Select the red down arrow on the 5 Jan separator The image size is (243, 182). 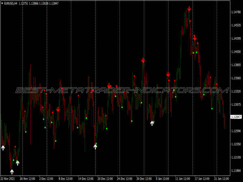168,74
